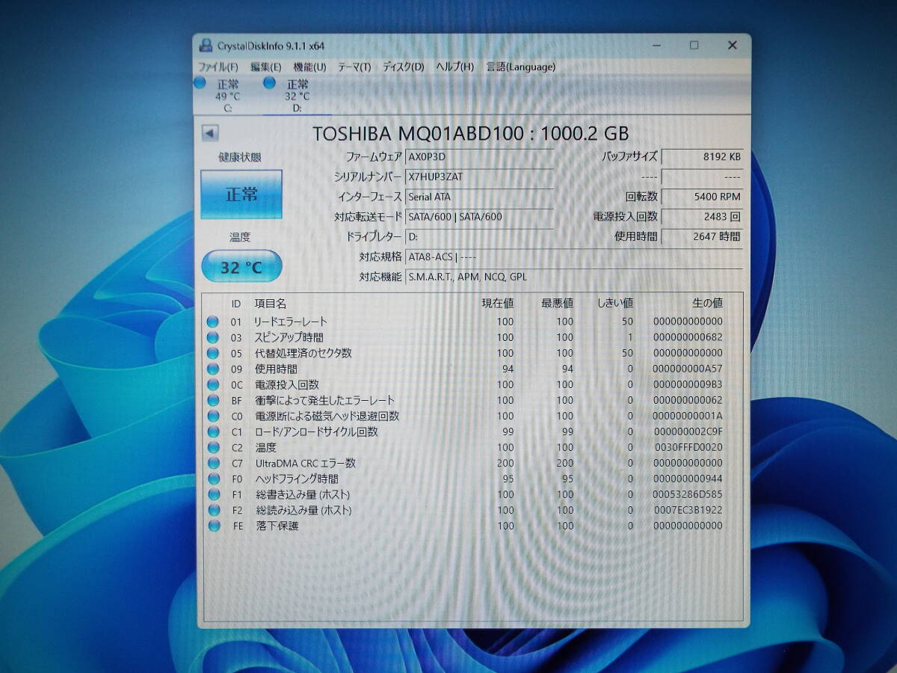Select the D: drive tab at 32 °C
Viewport: 897px width, 673px height.
point(297,96)
